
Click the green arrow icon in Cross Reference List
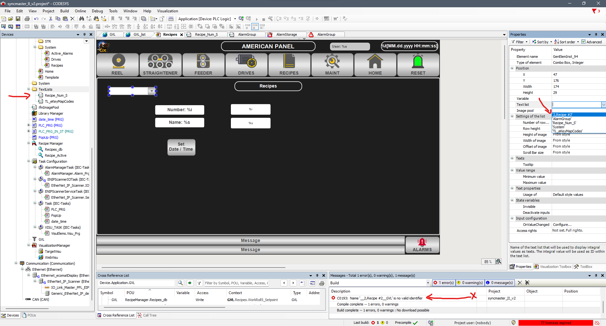click(190, 283)
